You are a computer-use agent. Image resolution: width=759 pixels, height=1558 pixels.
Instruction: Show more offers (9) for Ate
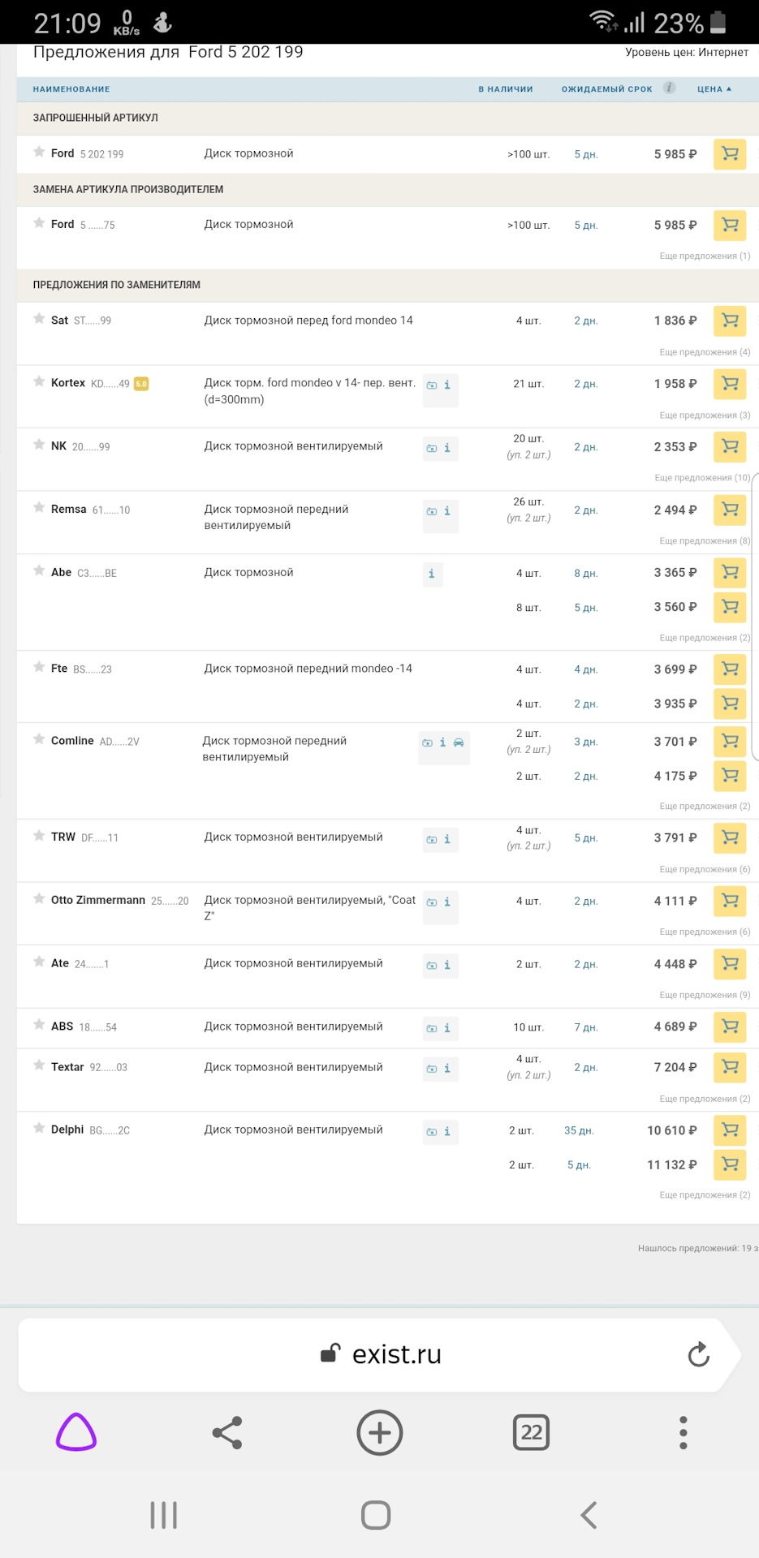(705, 995)
